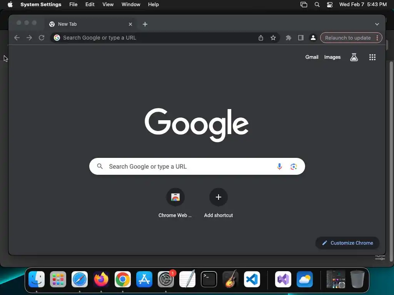This screenshot has width=394, height=295.
Task: Open Control Center in menu bar
Action: [x=330, y=5]
